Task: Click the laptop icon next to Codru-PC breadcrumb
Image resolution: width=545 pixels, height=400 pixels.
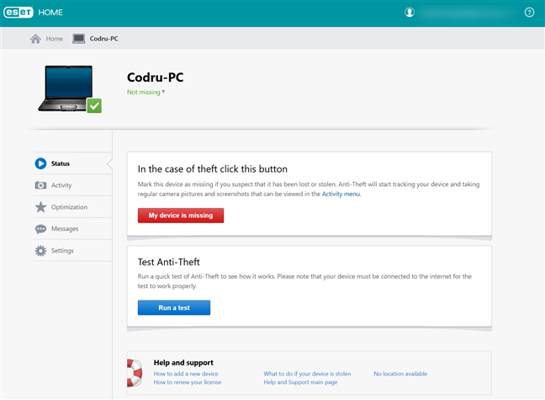Action: [x=78, y=39]
